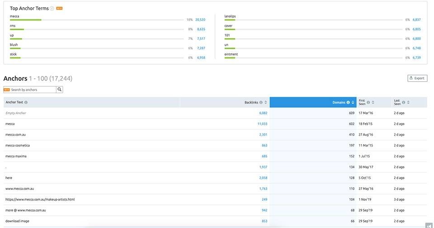Click the mecca term progress bar

click(97, 20)
